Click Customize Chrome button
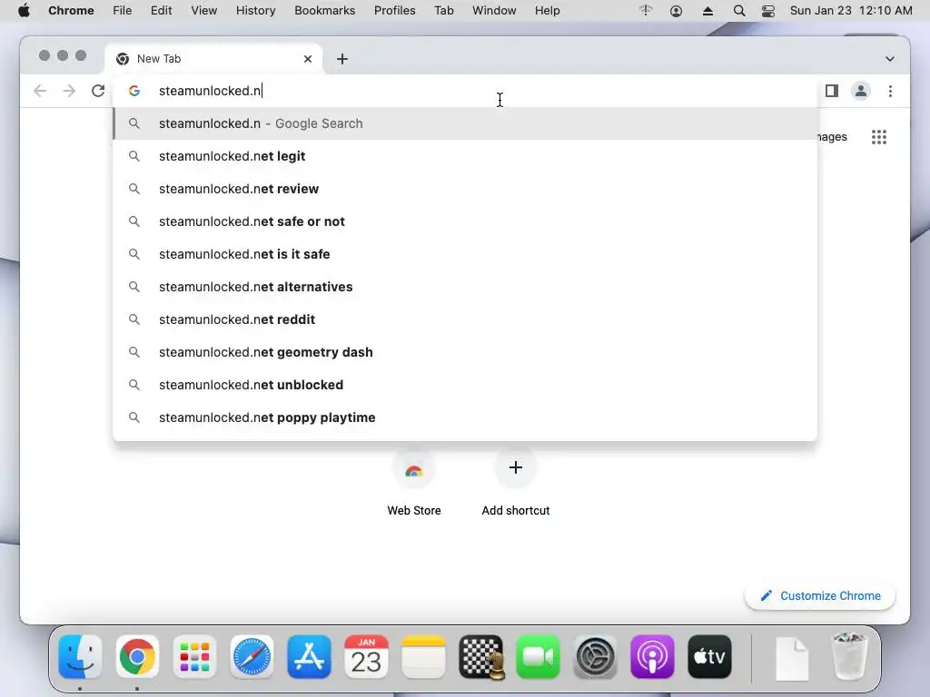 coord(820,595)
